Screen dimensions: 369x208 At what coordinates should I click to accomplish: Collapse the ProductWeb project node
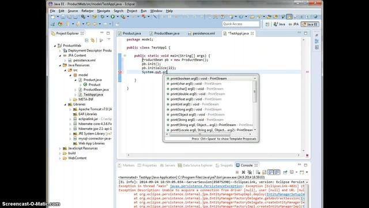(x=55, y=46)
